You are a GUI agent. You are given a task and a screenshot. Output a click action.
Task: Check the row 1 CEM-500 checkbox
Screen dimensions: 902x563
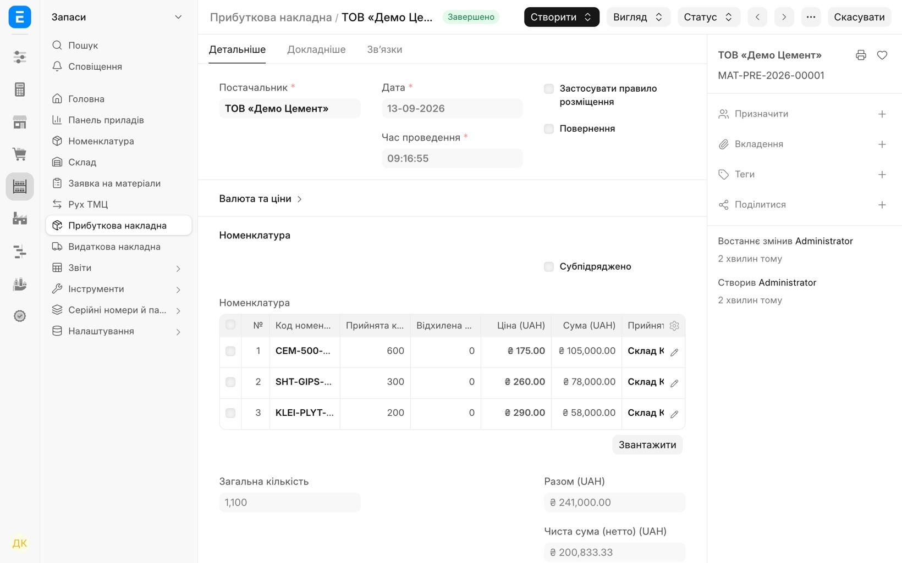pos(230,351)
